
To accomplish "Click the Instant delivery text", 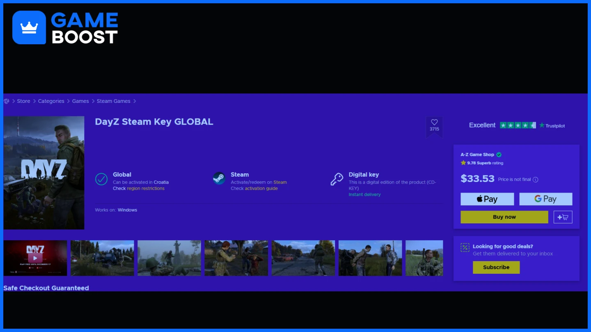I will [x=365, y=195].
